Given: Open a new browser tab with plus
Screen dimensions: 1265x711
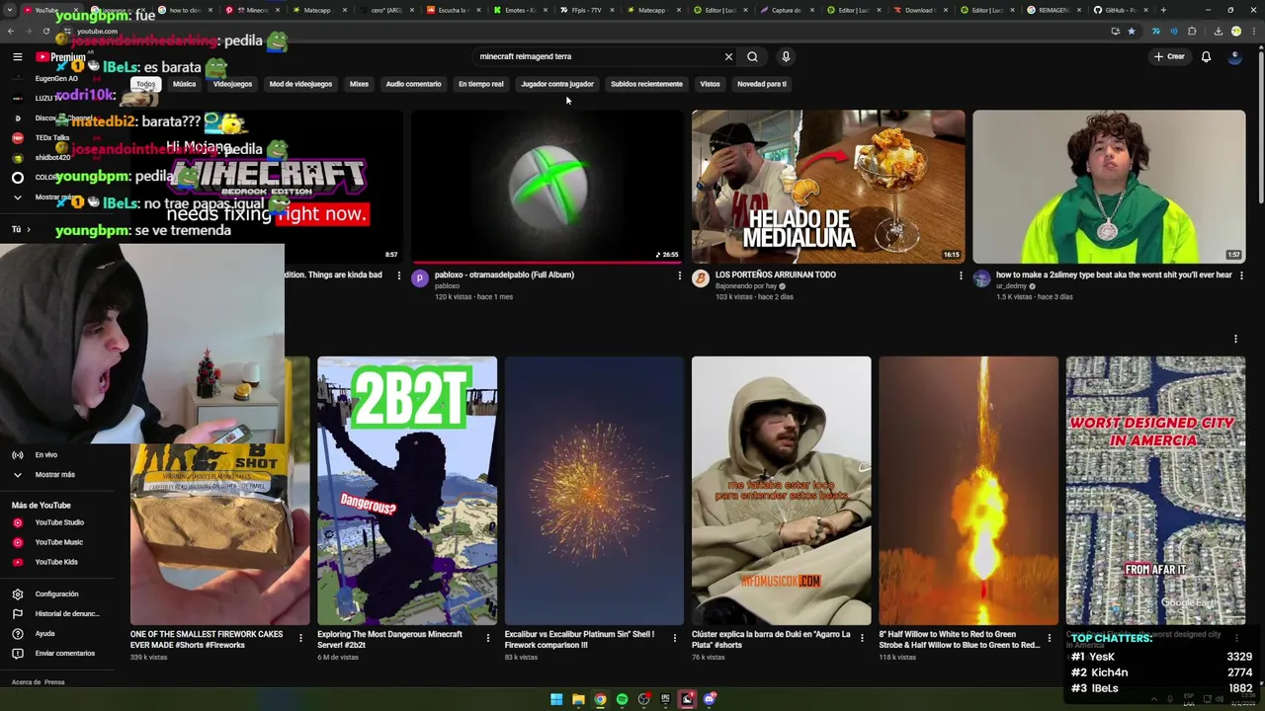Looking at the screenshot, I should 1163,10.
